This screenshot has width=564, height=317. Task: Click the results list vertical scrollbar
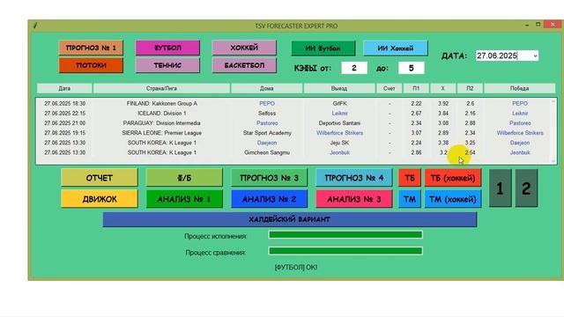(x=553, y=131)
